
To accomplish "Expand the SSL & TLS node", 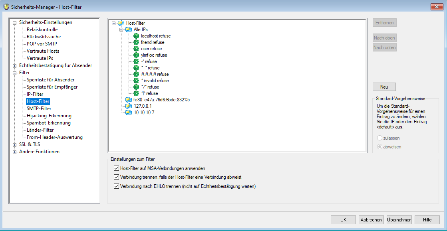I will (x=15, y=145).
